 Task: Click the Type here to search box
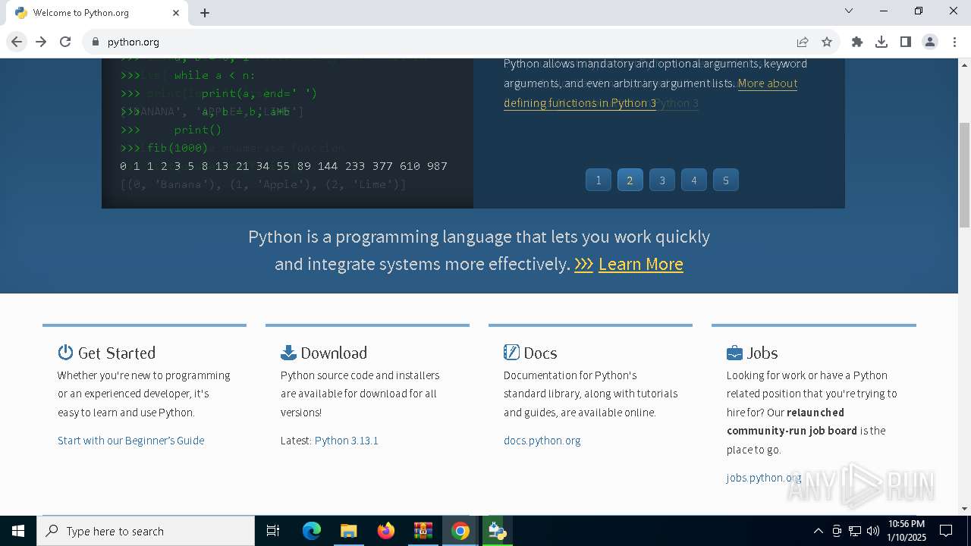[x=146, y=531]
